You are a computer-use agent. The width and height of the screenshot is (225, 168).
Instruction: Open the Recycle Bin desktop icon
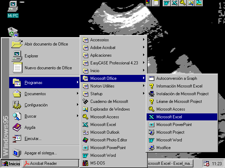[x=13, y=32]
